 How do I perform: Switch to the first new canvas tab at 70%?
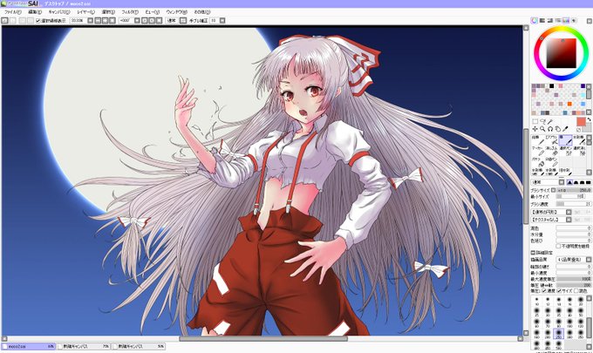[x=84, y=346]
